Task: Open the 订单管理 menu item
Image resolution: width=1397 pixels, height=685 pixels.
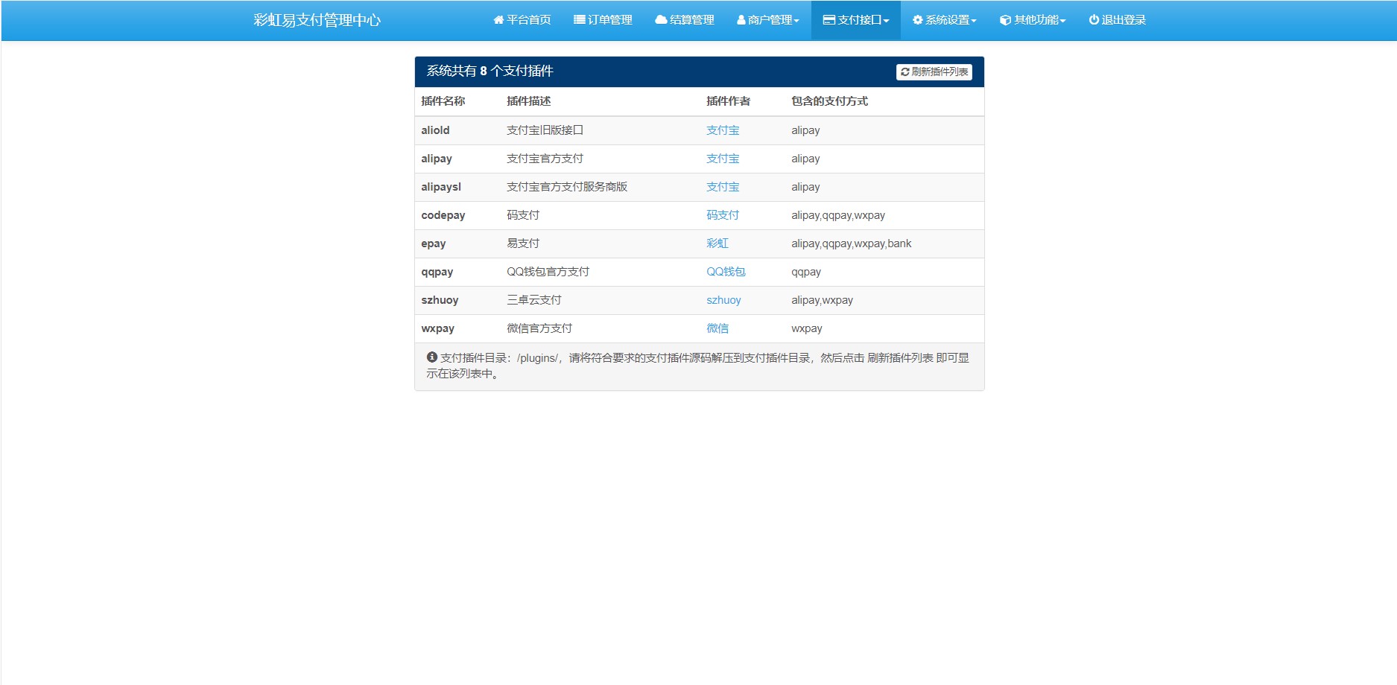Action: (x=603, y=20)
